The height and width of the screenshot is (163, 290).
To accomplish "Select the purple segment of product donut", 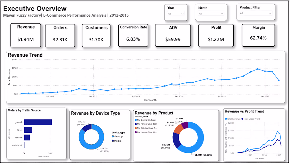I will 185,125.
